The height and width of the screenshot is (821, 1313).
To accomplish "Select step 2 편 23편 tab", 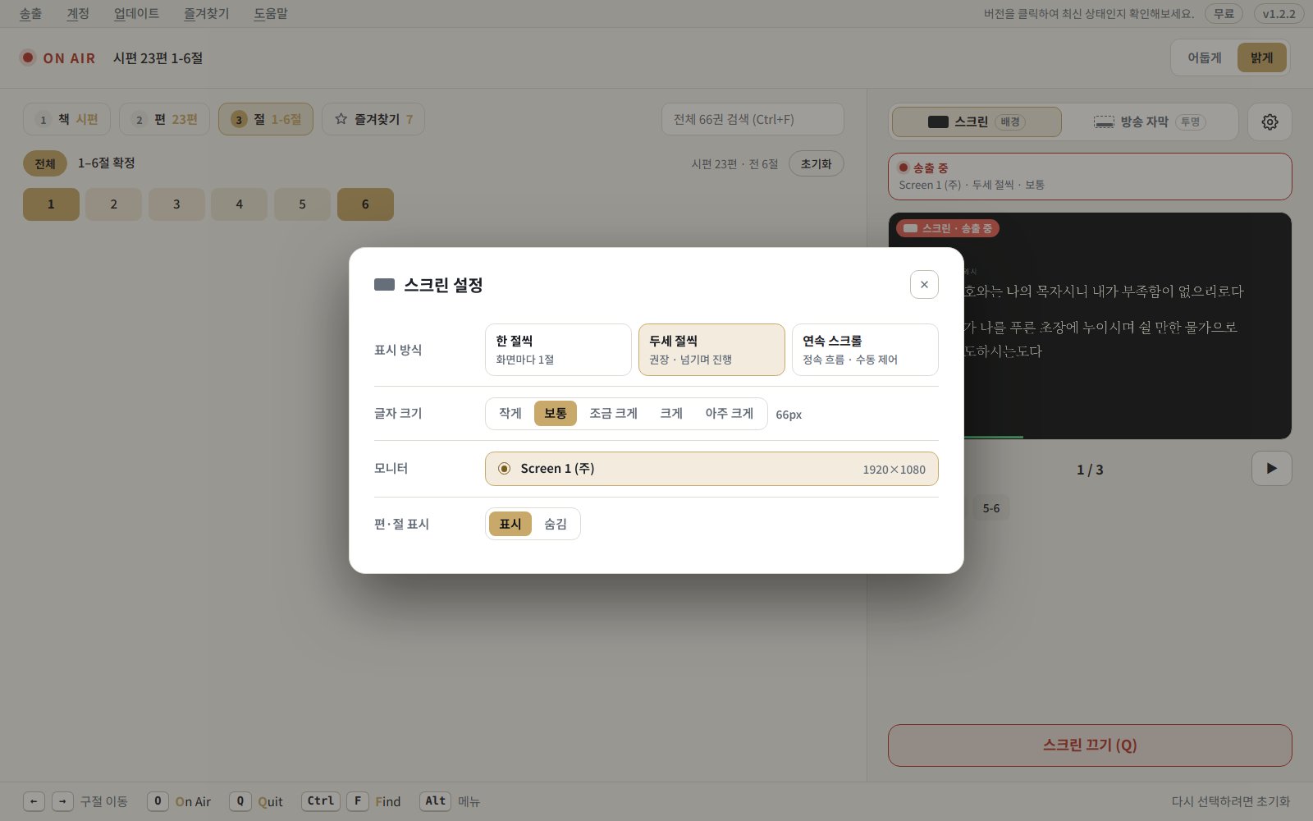I will click(x=164, y=119).
